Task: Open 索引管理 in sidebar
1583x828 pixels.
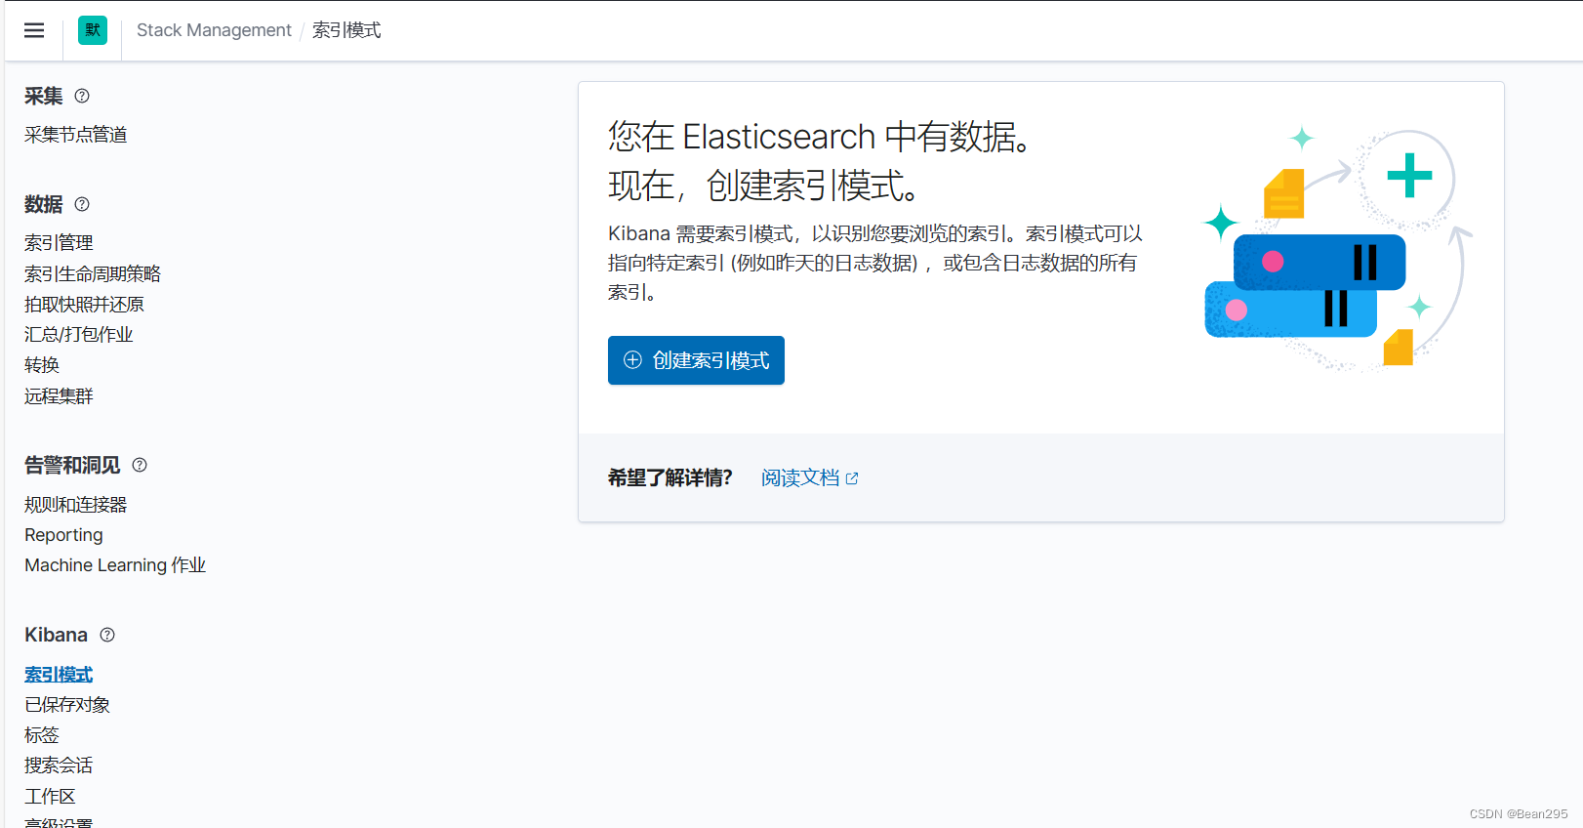Action: click(59, 242)
